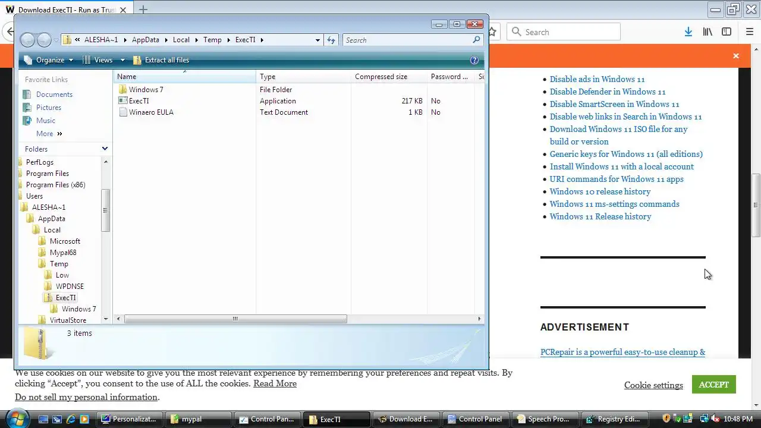Open Windows Start orb

point(16,418)
